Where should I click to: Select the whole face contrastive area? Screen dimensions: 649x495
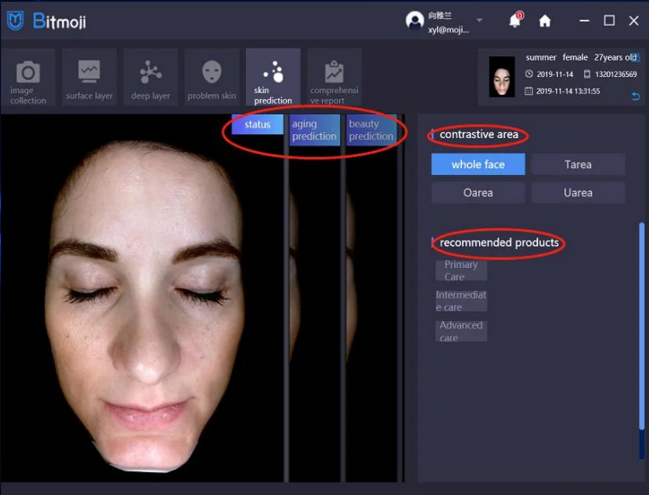pyautogui.click(x=478, y=165)
